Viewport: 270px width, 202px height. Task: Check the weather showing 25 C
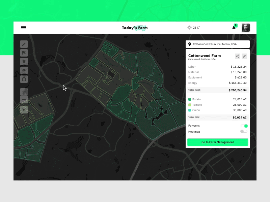click(193, 28)
